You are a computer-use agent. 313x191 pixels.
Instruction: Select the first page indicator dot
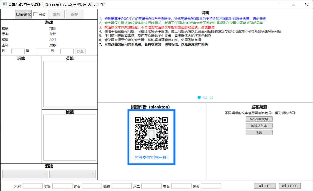tap(199, 97)
